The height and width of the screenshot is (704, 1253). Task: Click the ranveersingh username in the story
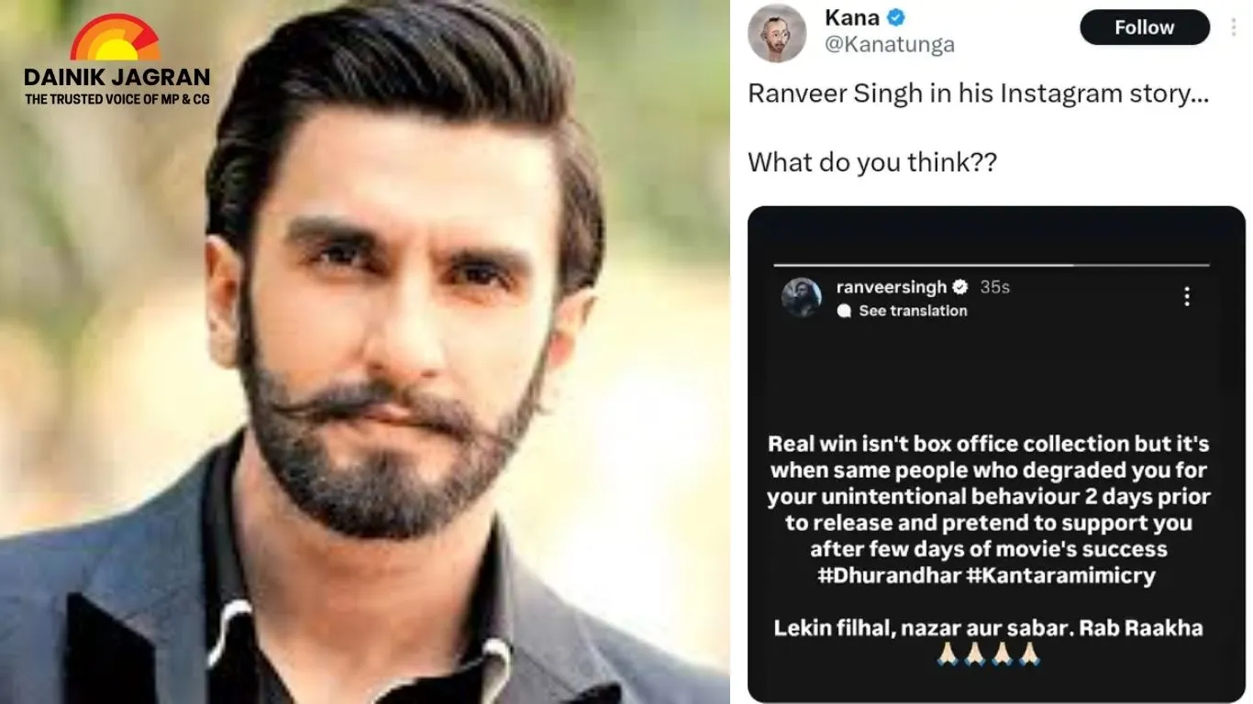coord(891,287)
